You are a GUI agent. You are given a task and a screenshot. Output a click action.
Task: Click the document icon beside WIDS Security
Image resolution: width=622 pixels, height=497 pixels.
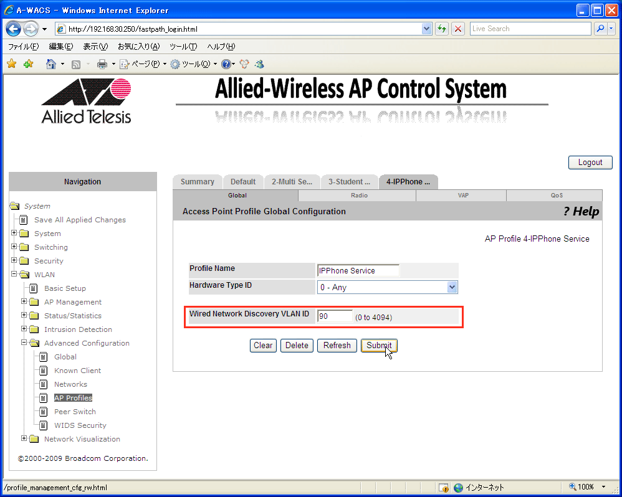[44, 425]
